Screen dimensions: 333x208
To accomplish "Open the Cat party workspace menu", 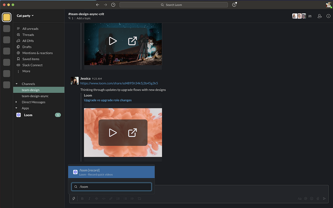I will click(x=25, y=16).
